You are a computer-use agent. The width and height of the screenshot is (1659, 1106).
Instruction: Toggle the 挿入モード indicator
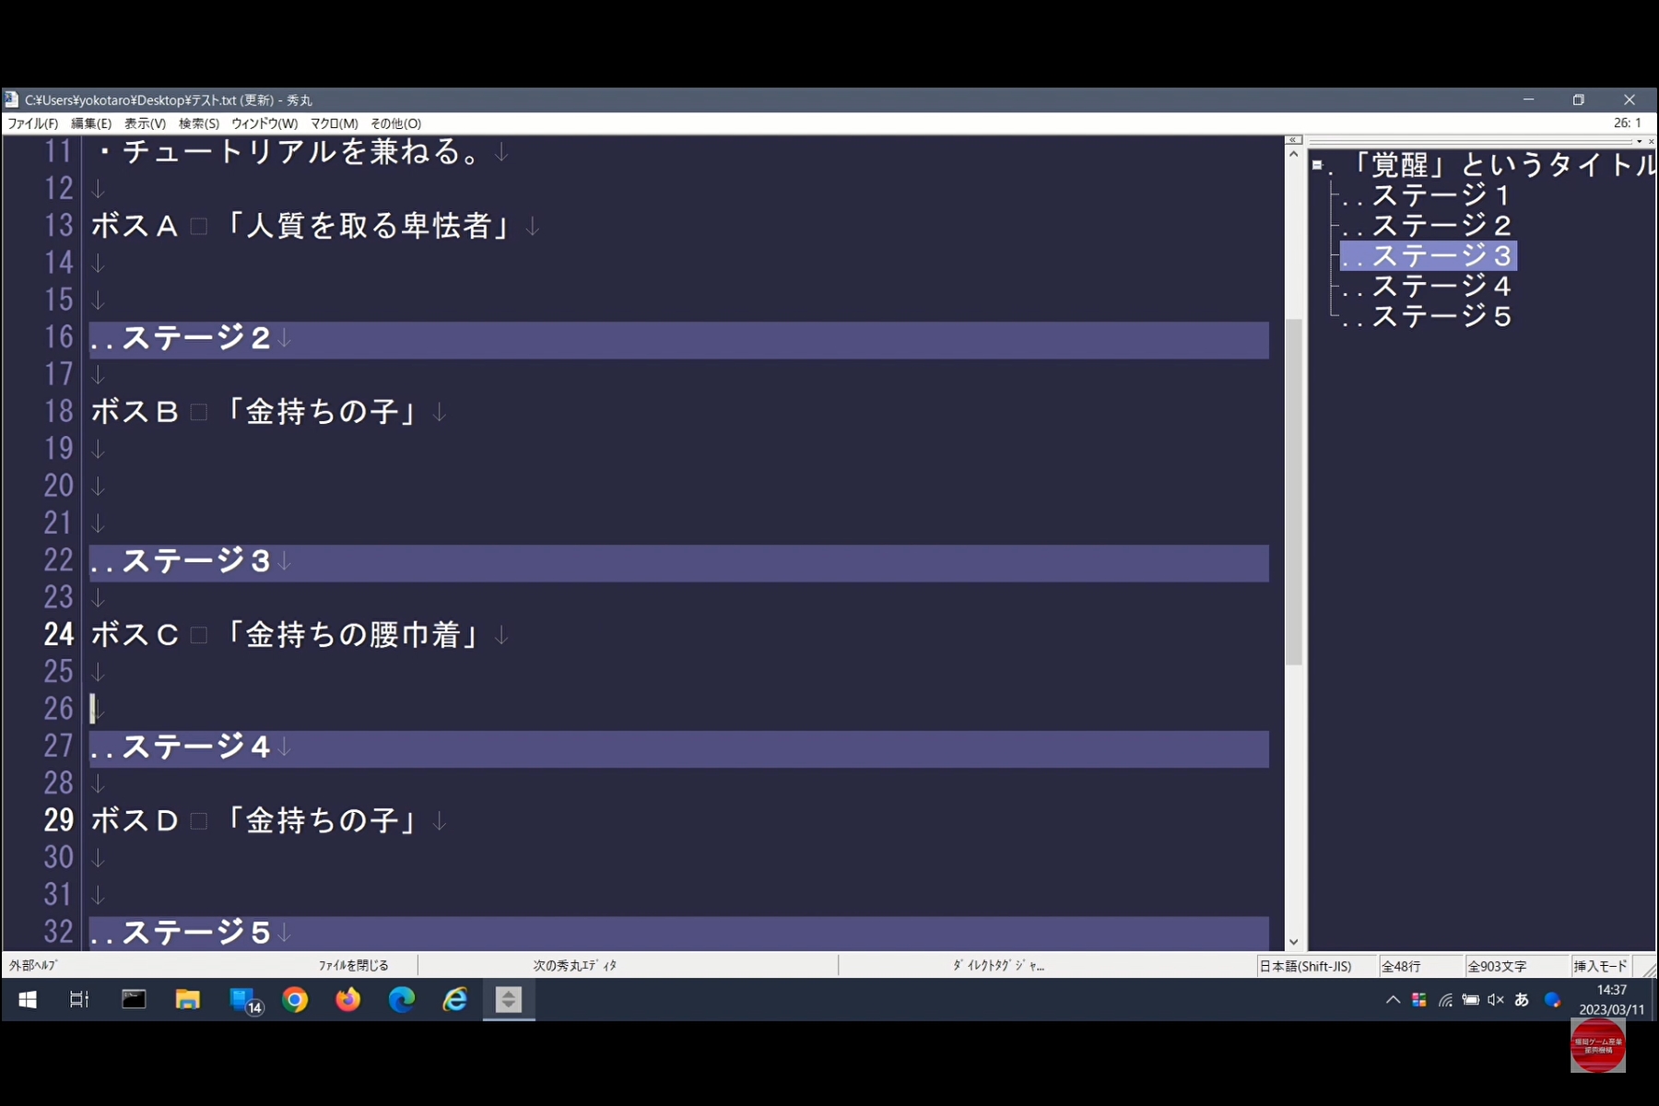coord(1600,967)
